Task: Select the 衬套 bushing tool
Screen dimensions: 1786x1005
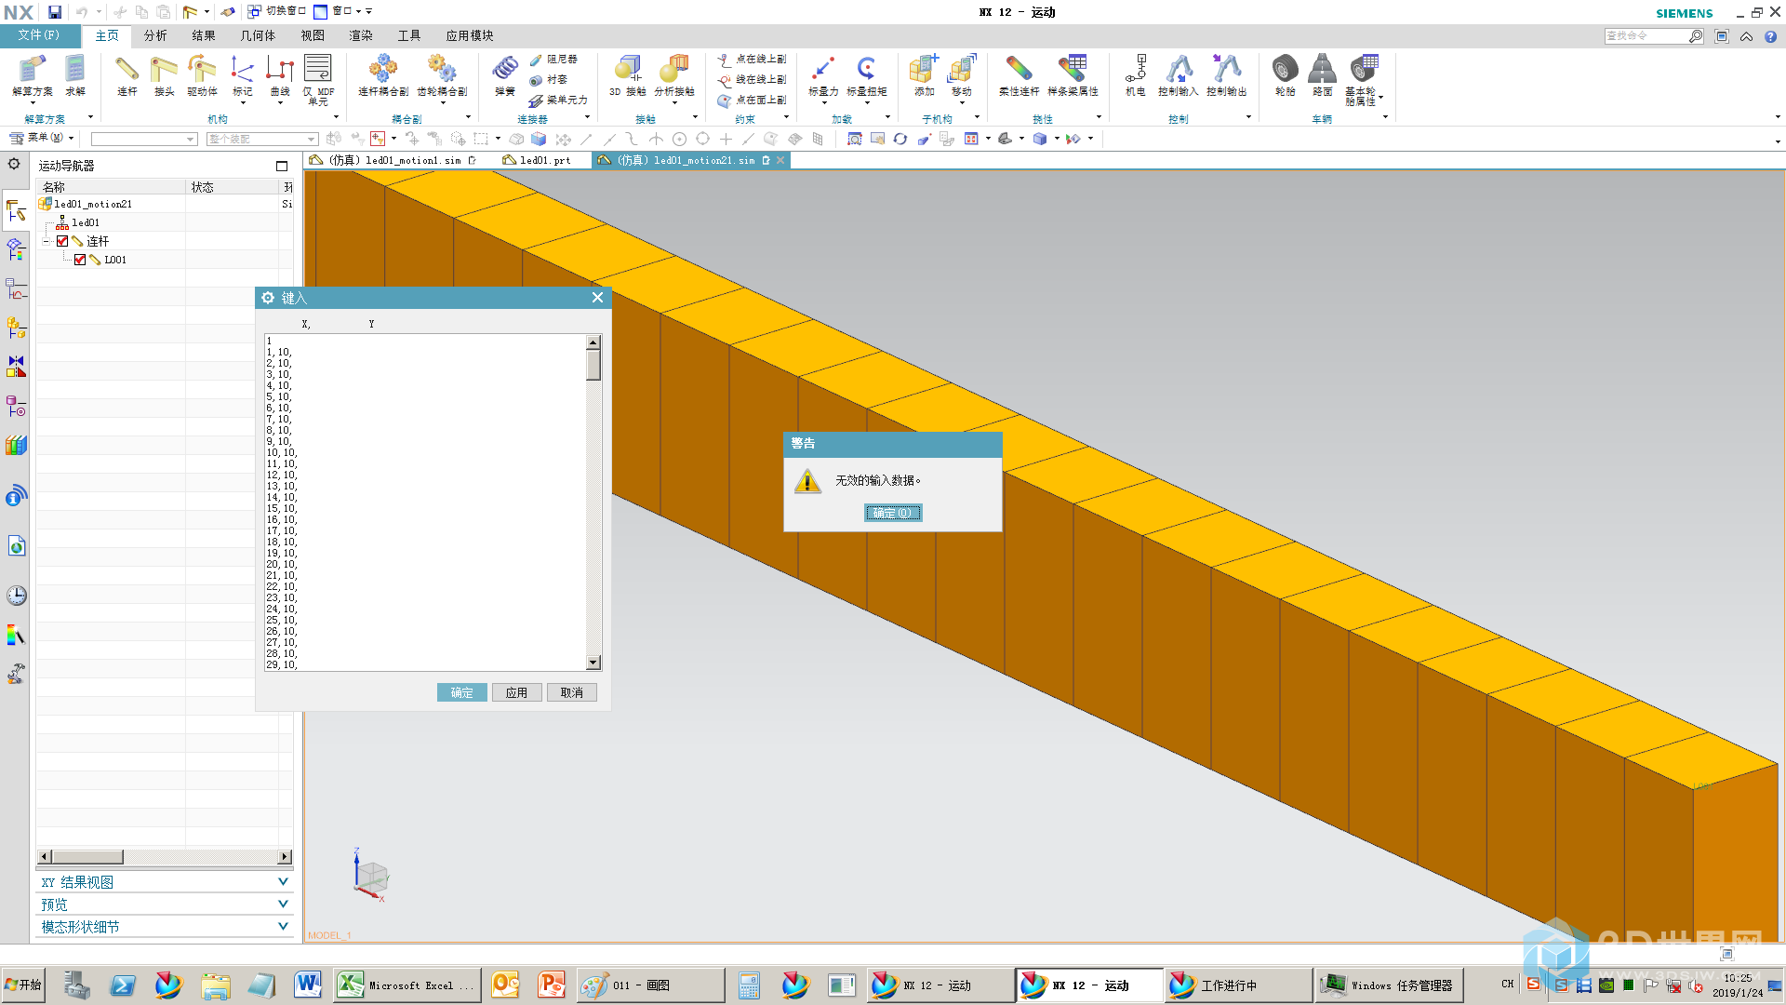Action: pos(549,80)
